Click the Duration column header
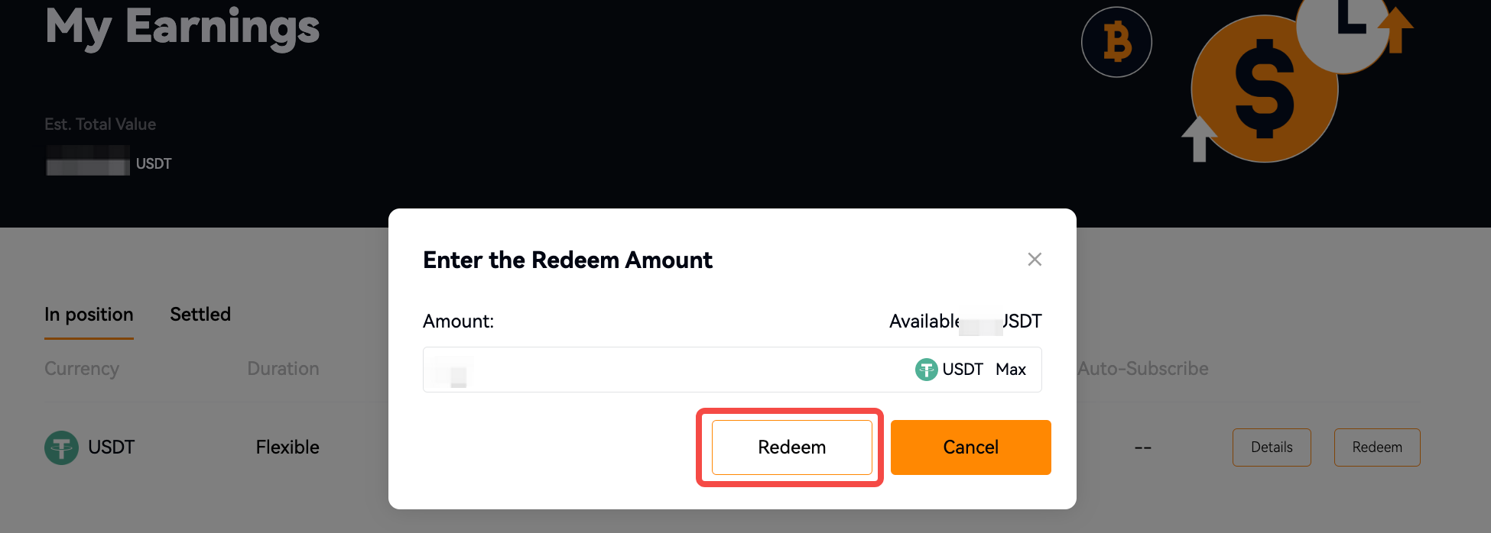Screen dimensions: 1491x533 pyautogui.click(x=283, y=369)
